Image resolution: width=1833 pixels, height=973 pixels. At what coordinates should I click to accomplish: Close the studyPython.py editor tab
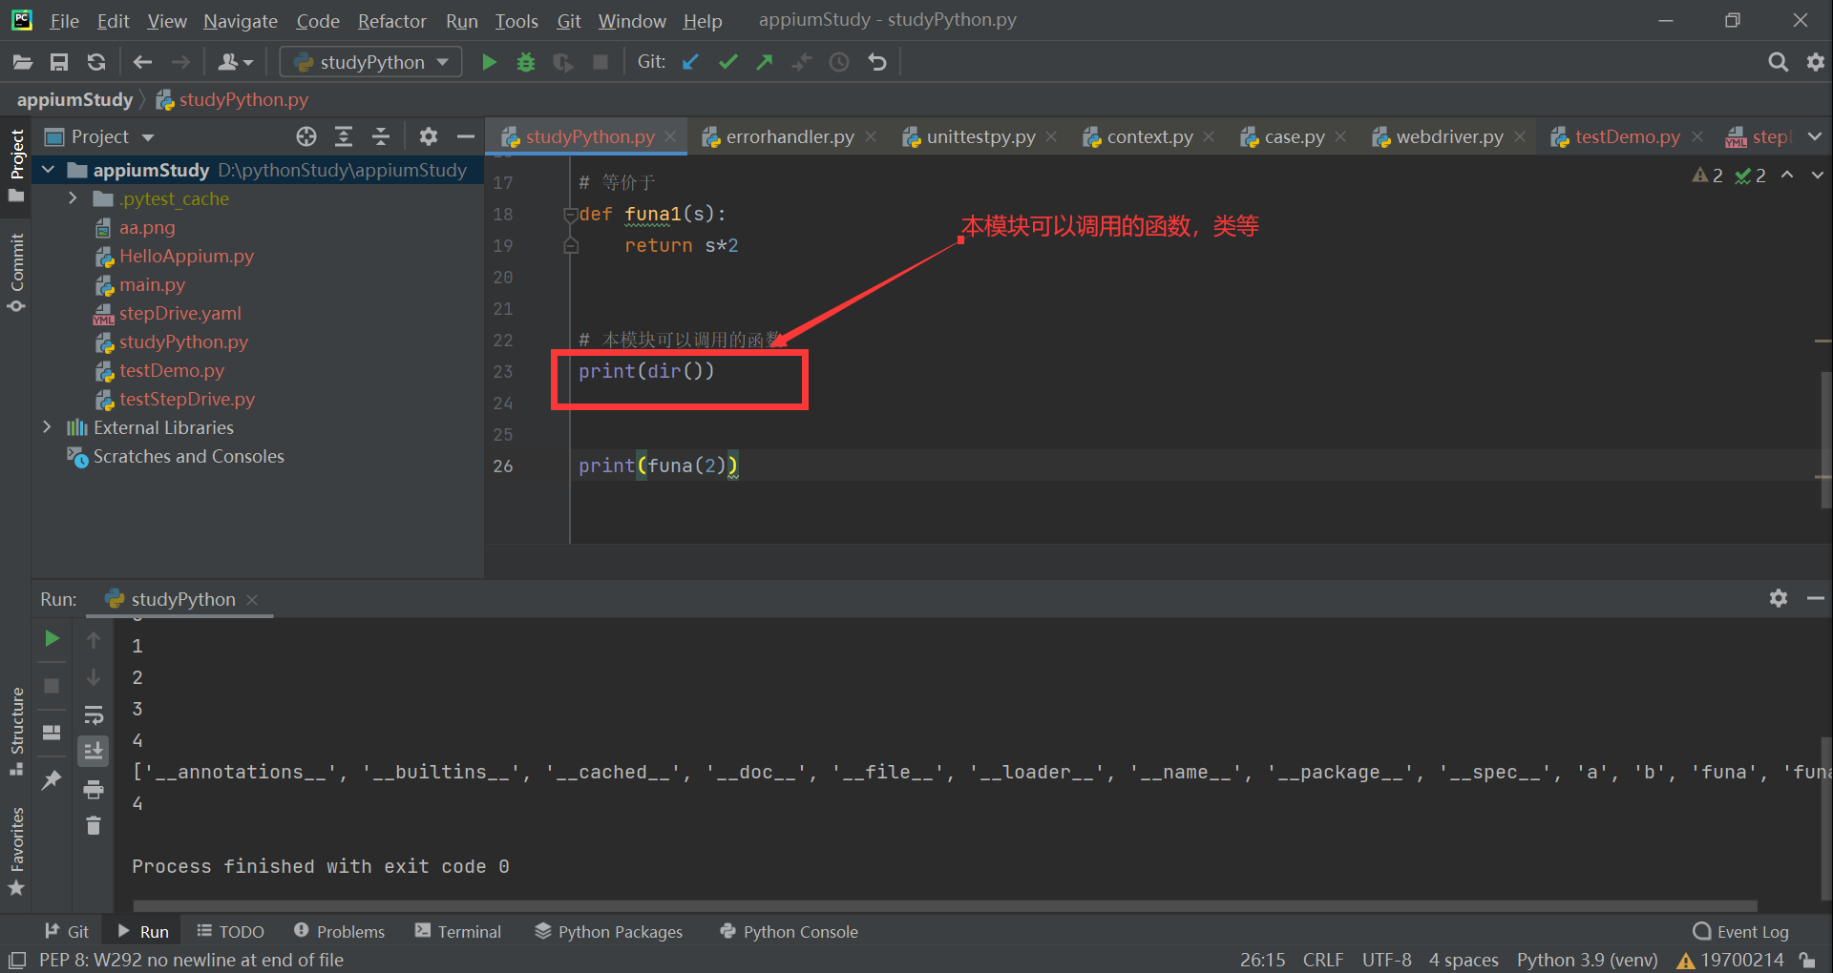coord(671,136)
